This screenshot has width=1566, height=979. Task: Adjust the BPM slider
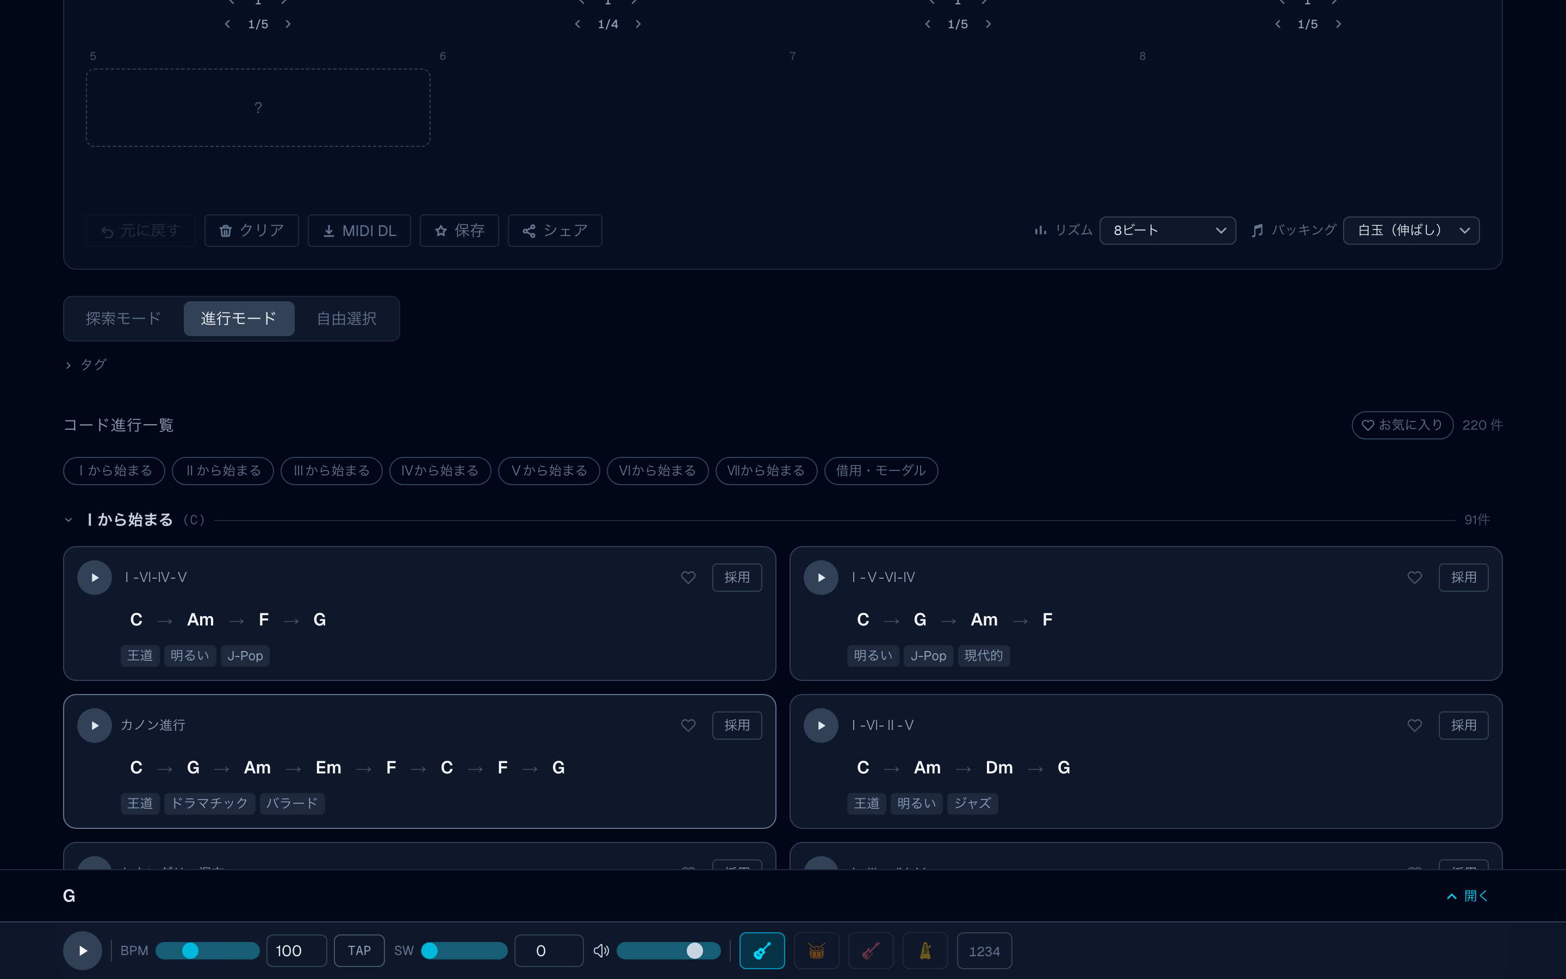(x=207, y=951)
